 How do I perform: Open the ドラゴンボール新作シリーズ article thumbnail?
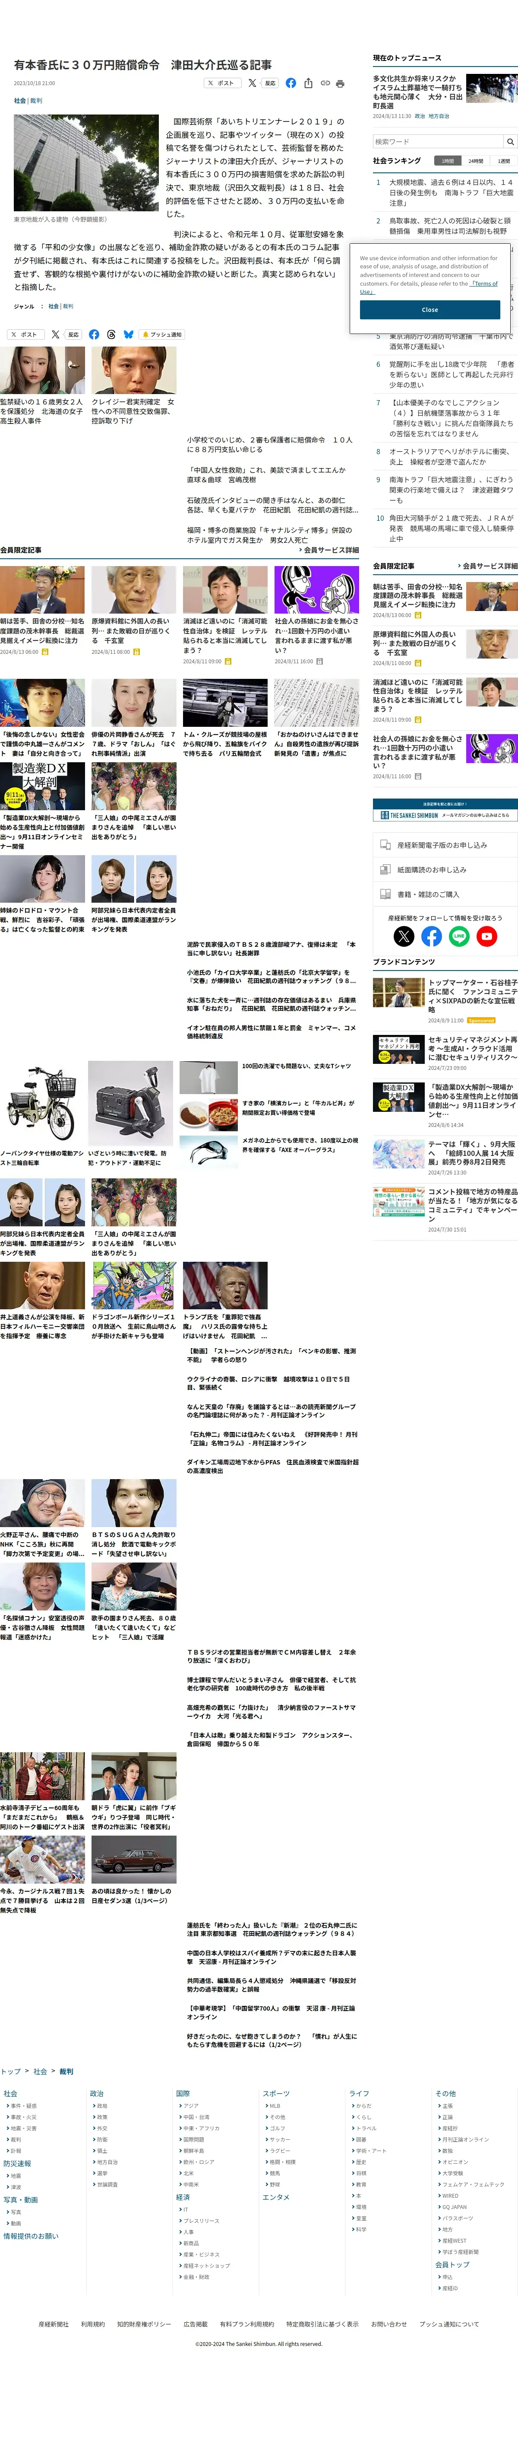(x=133, y=1286)
